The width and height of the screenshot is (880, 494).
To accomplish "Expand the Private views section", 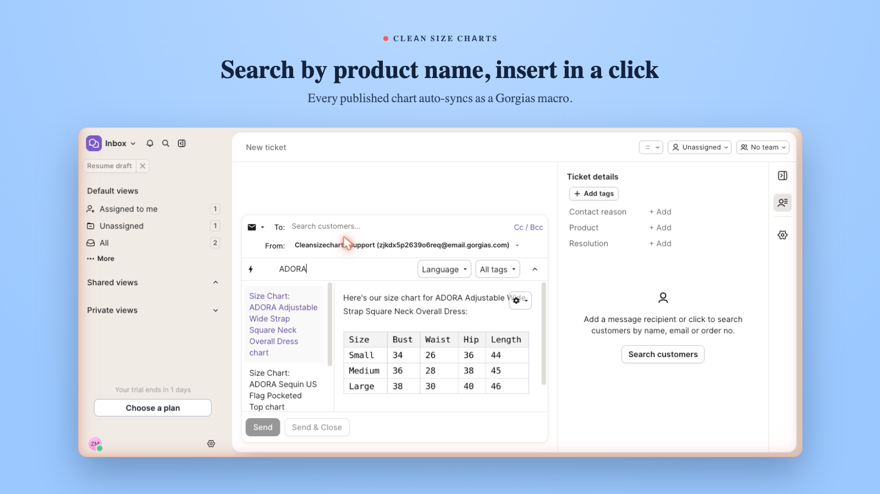I will tap(216, 310).
